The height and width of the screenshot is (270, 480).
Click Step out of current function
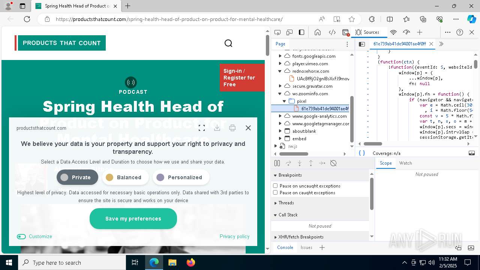[x=311, y=163]
